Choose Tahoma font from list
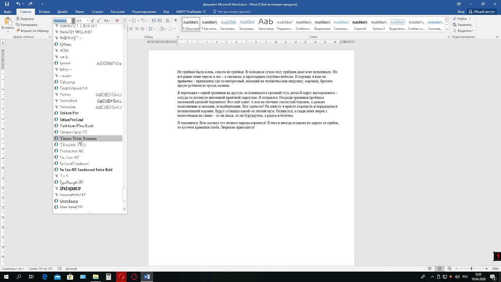501x282 pixels. click(x=88, y=82)
